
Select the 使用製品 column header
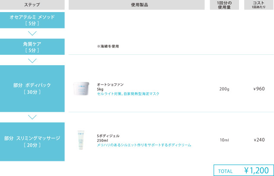[136, 5]
